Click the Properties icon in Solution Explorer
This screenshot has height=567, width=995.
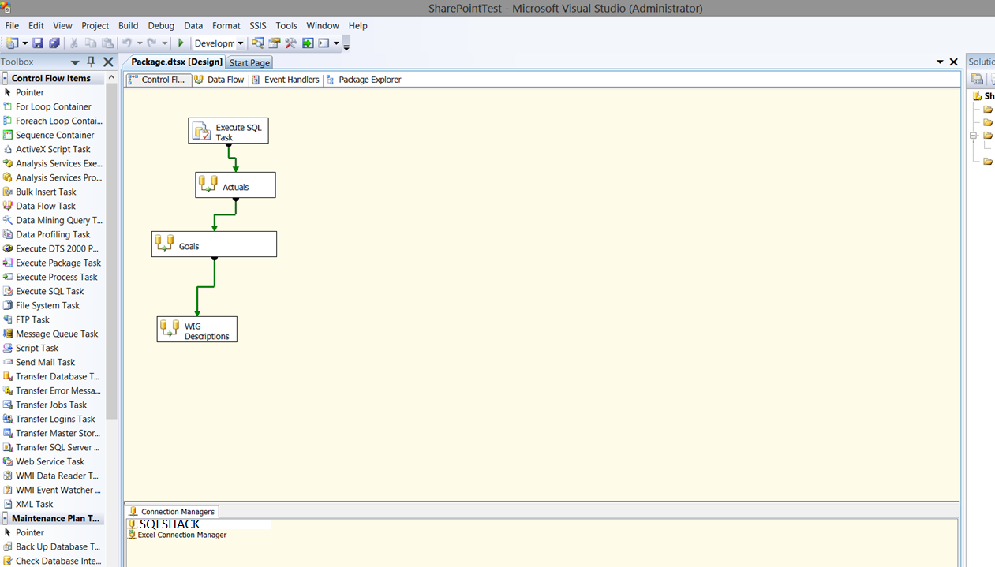[x=978, y=79]
